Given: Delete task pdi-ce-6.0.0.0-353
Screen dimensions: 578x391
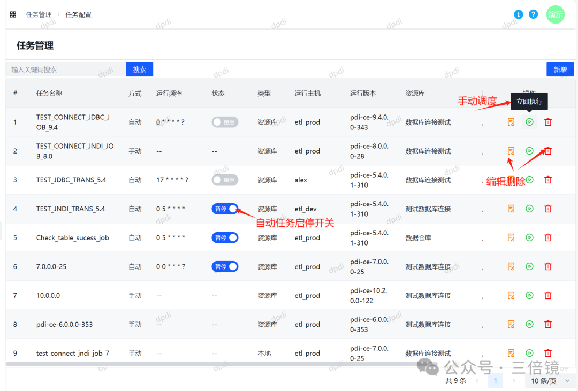Looking at the screenshot, I should (547, 324).
